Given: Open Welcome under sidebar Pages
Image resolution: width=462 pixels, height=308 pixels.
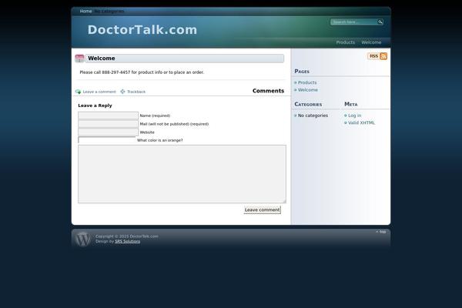Looking at the screenshot, I should 307,90.
